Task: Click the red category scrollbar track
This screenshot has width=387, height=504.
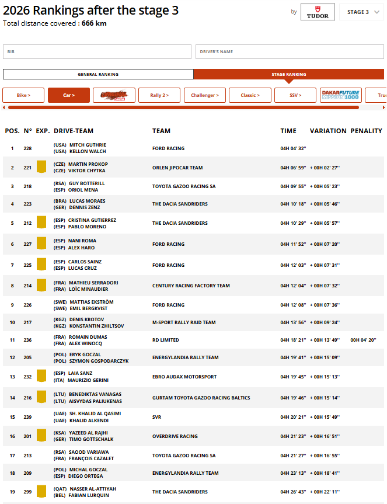Action: [183, 107]
